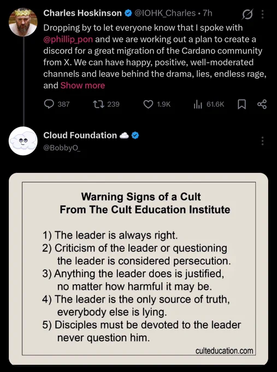Click the Grok slash icon on Hoskinson's tweet

coord(247,14)
